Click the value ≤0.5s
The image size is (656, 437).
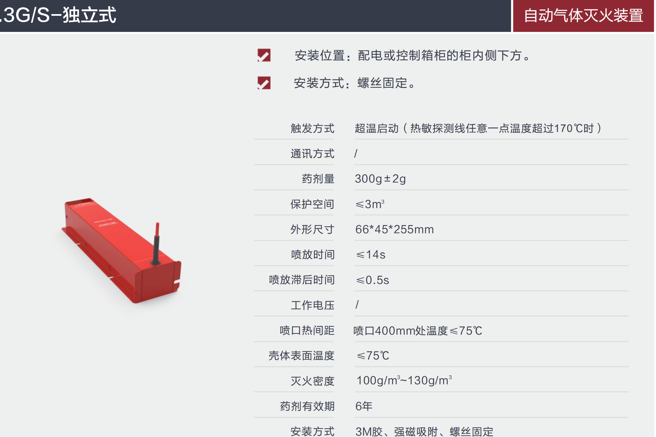tap(372, 280)
